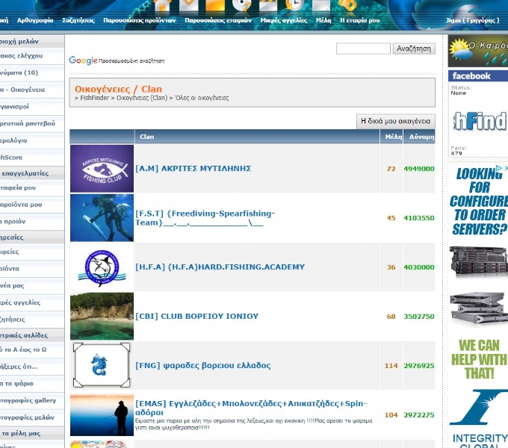Click the envelope icon in the top banner
The image size is (508, 448).
coord(188,5)
